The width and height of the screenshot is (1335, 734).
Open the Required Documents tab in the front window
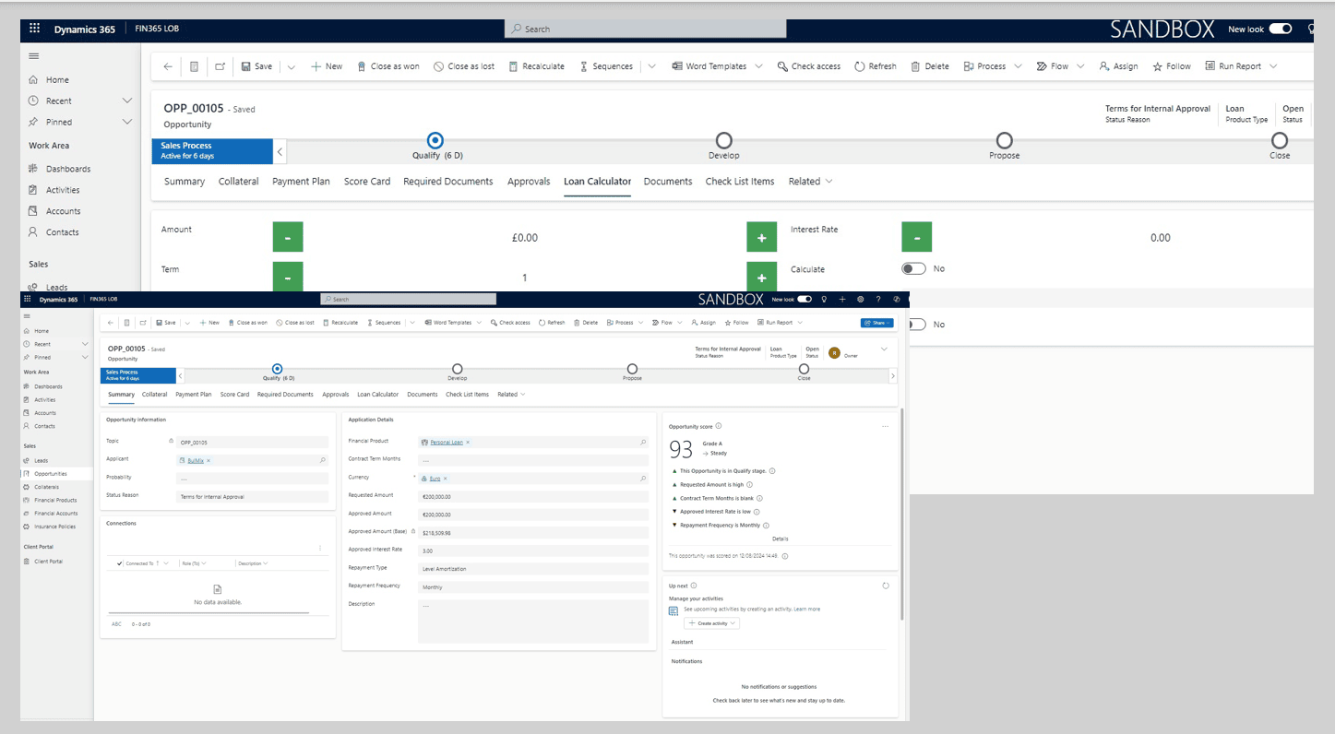285,395
